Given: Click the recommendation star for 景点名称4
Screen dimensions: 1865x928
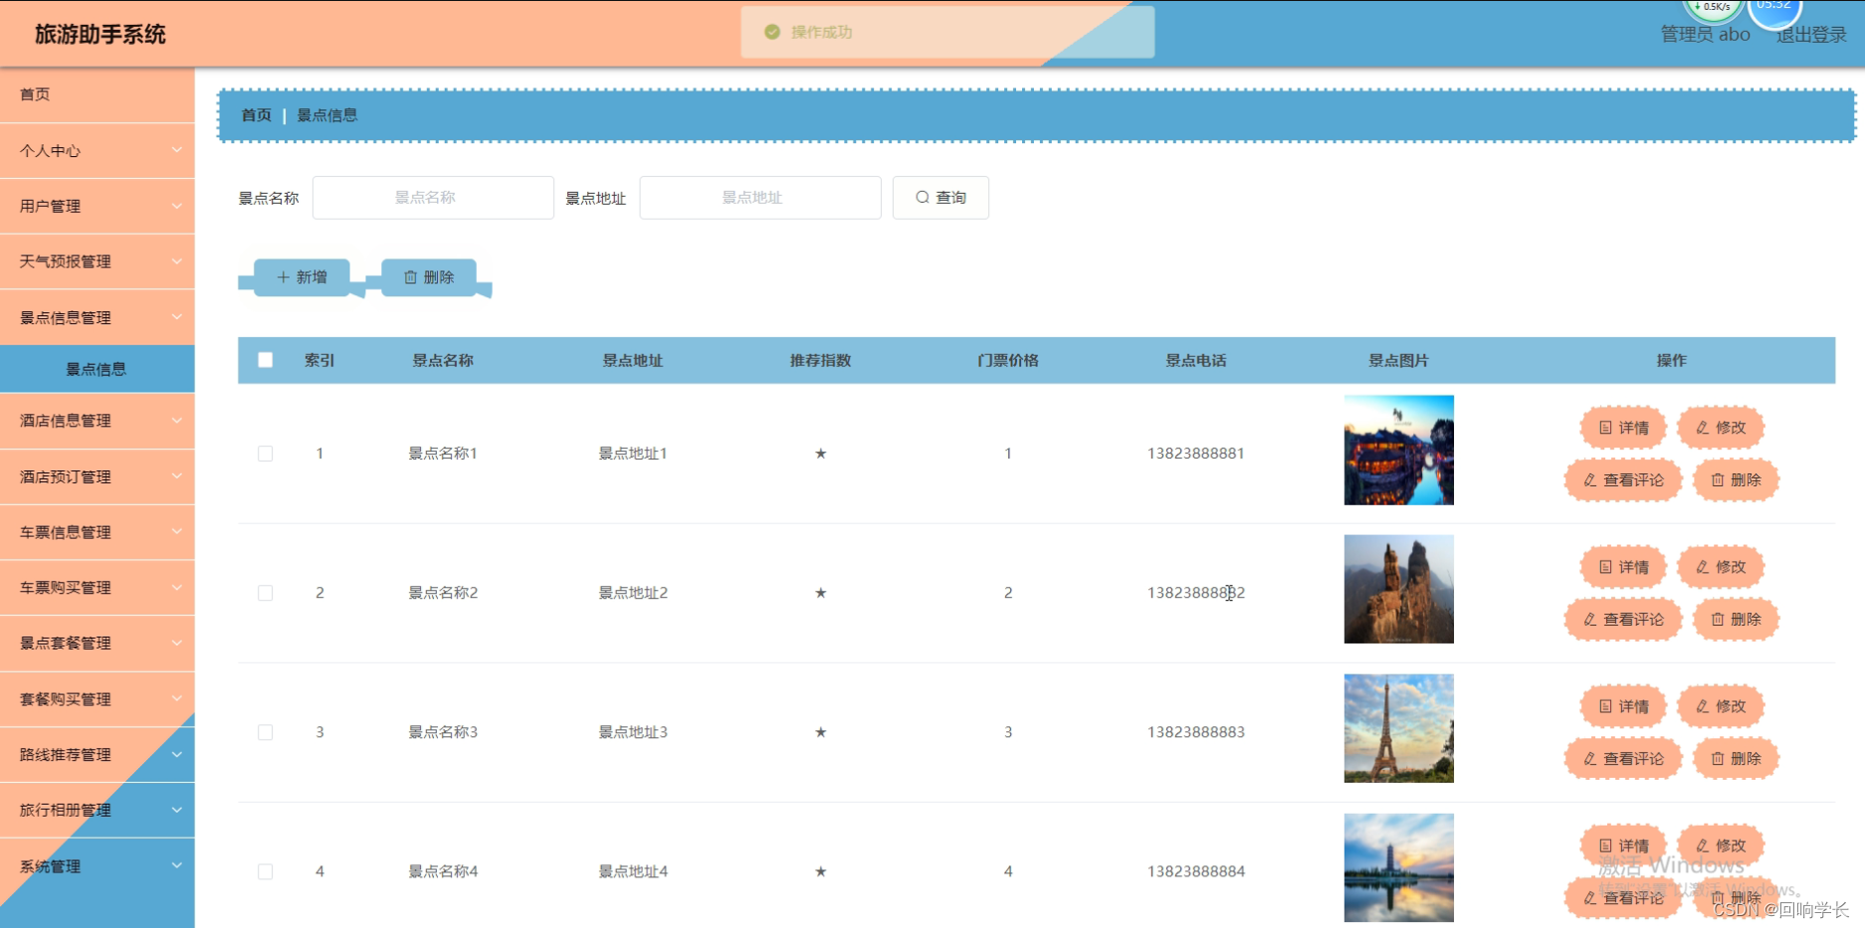Looking at the screenshot, I should click(x=821, y=871).
